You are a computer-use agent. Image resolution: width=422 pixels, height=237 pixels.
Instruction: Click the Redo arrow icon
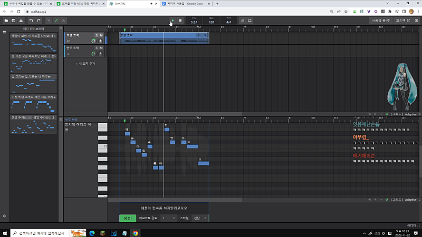(39, 21)
